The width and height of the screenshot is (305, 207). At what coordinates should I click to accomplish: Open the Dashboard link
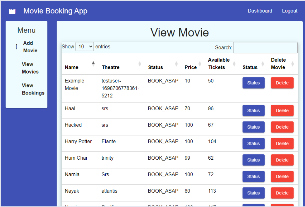[260, 11]
